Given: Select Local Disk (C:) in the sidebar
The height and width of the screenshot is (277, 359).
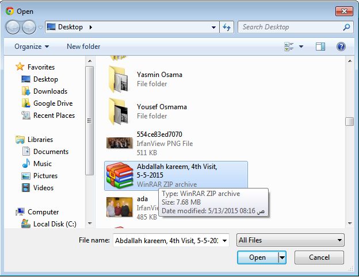Looking at the screenshot, I should point(55,224).
